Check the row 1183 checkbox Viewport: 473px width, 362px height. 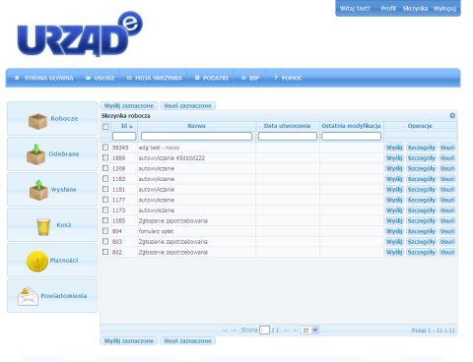[x=105, y=179]
